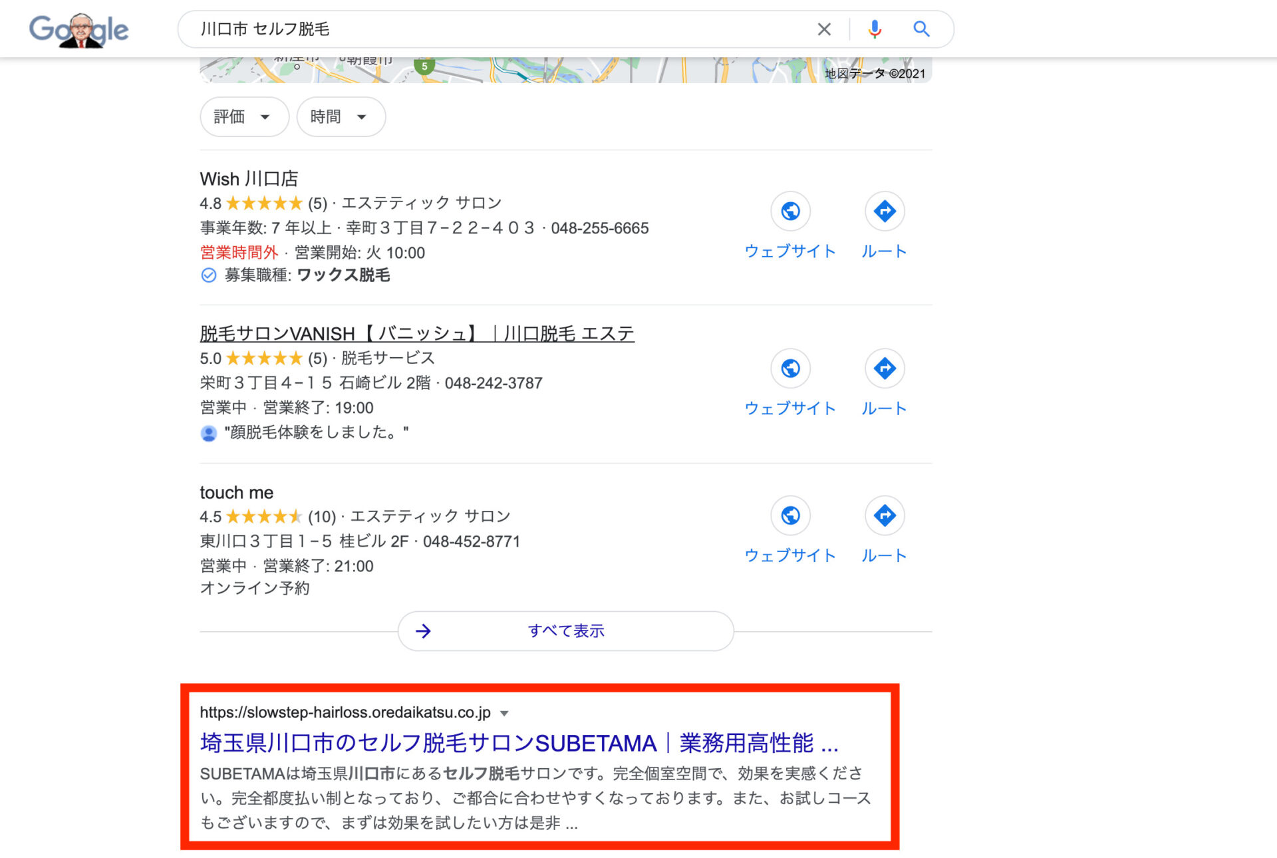Click the ウェブサイト label for touch me
The image size is (1277, 858).
tap(790, 555)
